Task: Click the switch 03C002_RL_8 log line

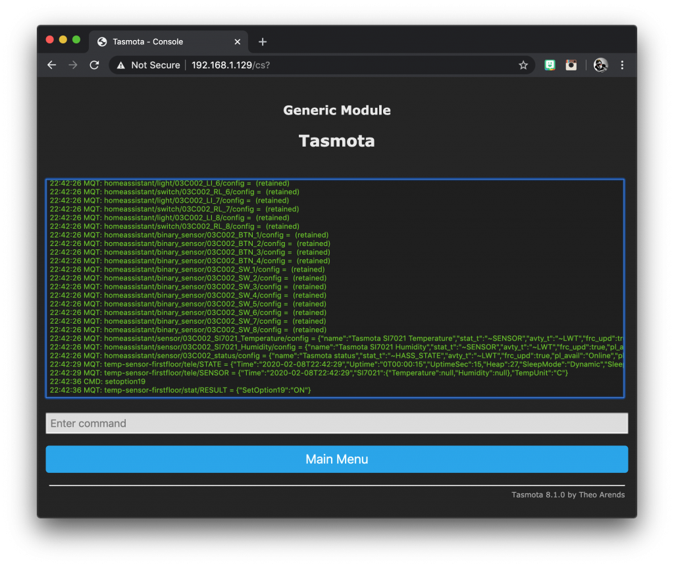Action: click(x=174, y=226)
